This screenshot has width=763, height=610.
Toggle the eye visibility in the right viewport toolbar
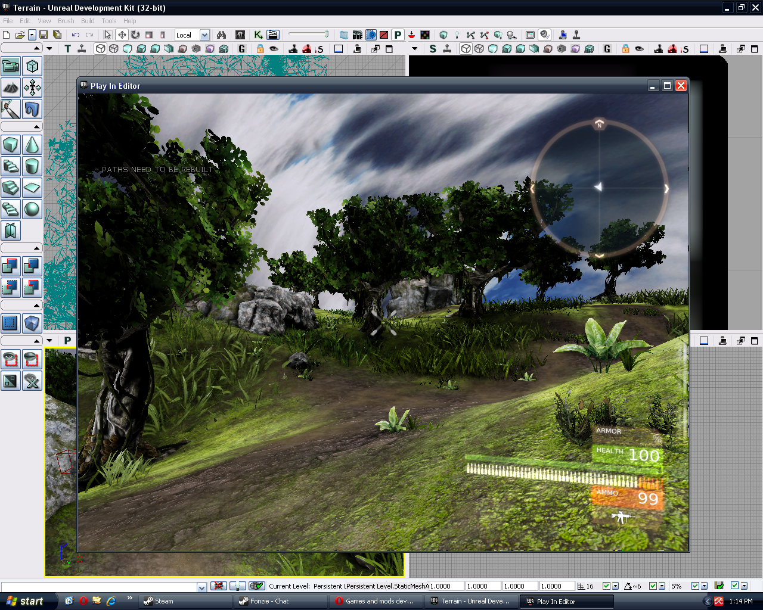click(640, 49)
